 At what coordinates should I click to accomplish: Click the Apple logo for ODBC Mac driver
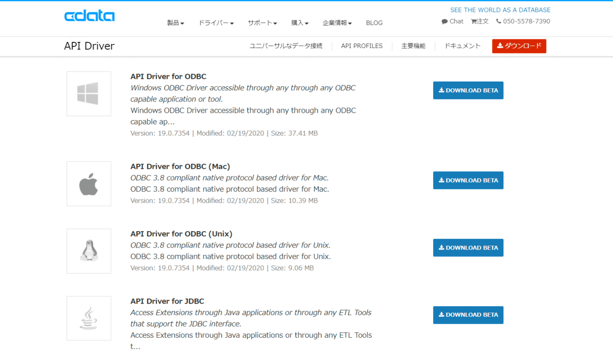tap(89, 184)
